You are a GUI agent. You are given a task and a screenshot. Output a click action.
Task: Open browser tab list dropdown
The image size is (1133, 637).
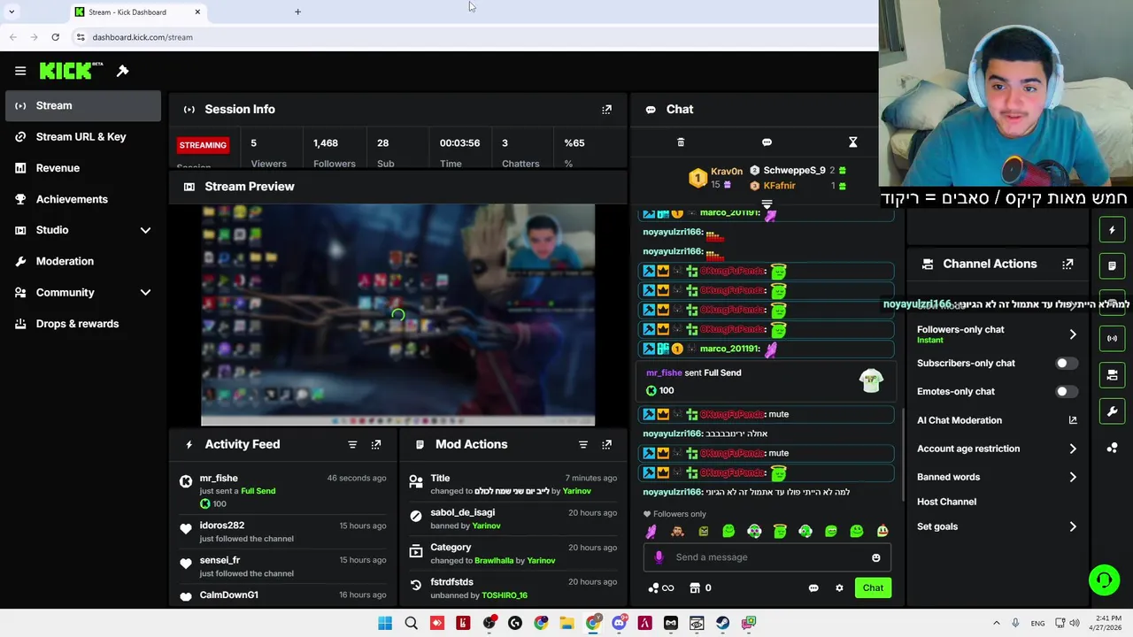coord(12,12)
